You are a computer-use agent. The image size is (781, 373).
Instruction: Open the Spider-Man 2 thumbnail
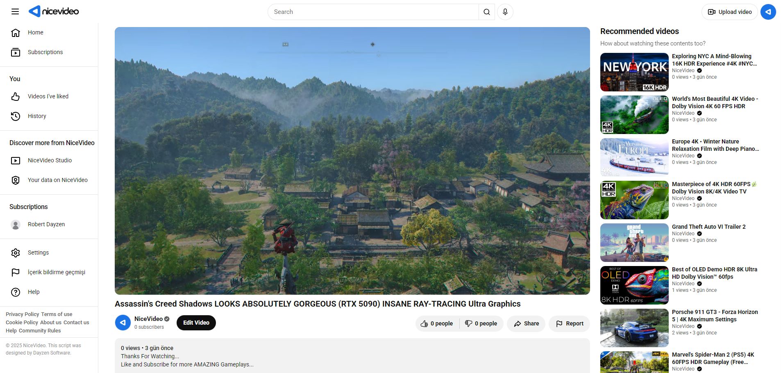pos(634,362)
